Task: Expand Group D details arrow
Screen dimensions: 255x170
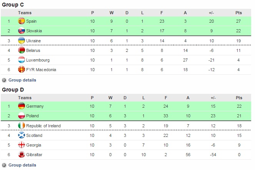Action: point(4,165)
